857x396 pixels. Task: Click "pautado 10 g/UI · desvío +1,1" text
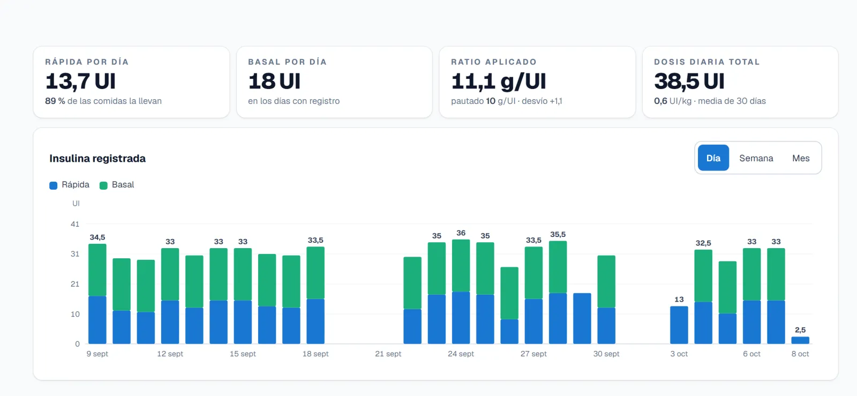(x=507, y=101)
